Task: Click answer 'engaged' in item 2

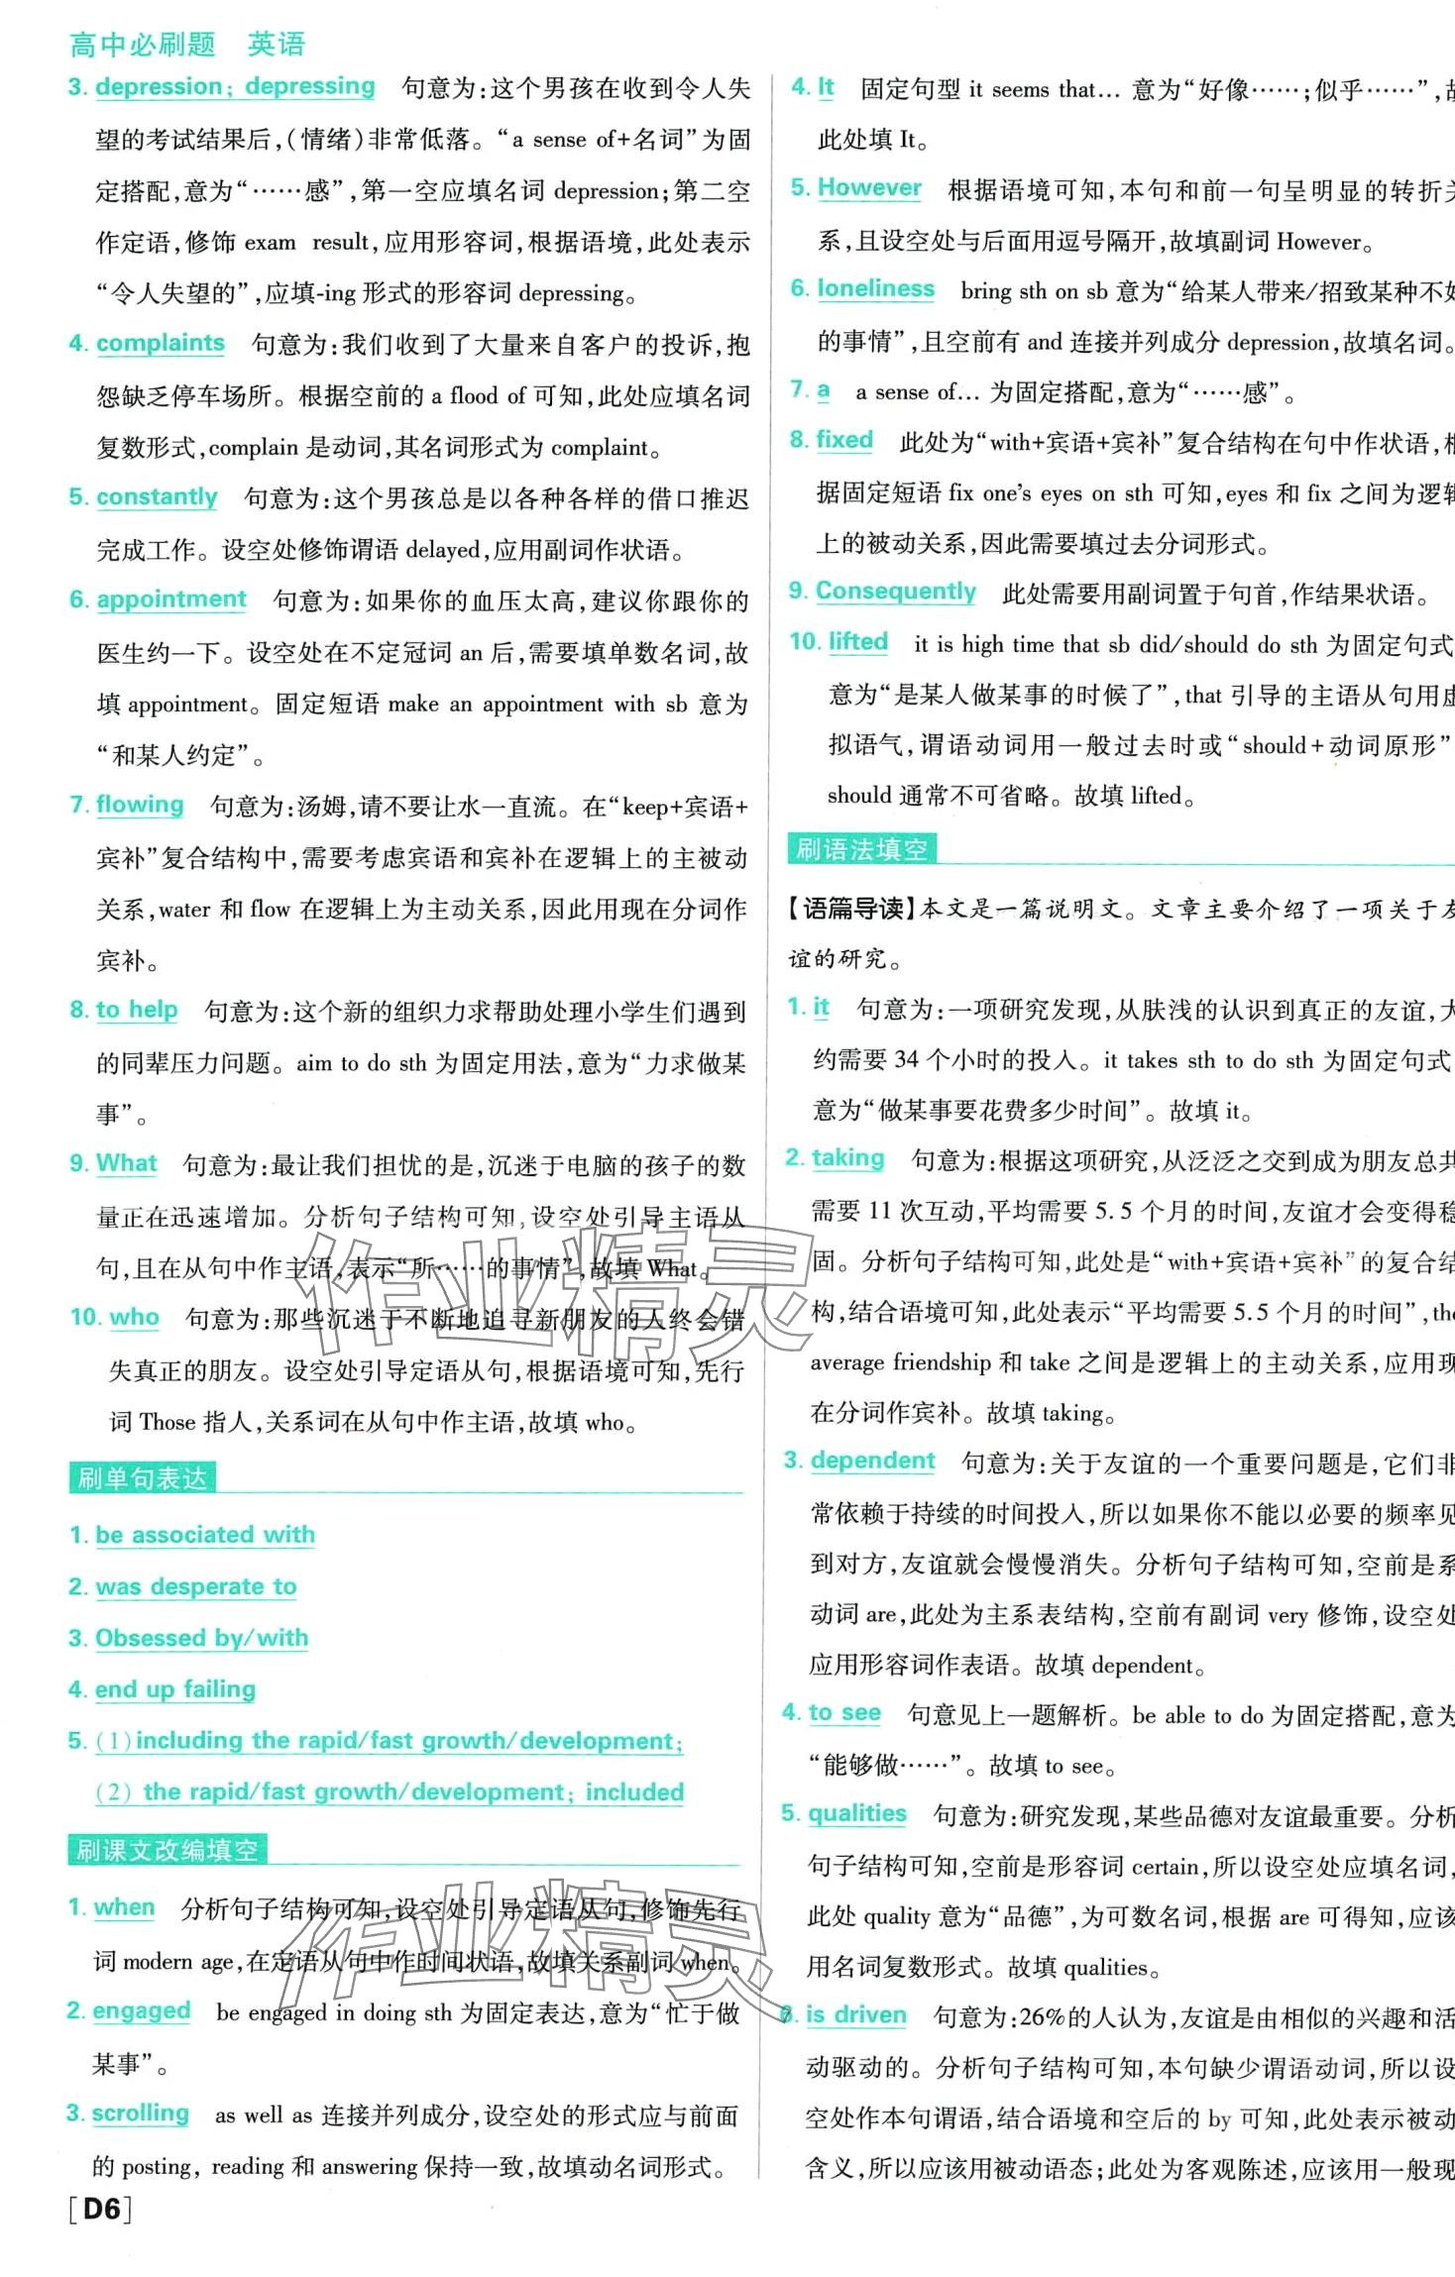Action: point(142,2010)
